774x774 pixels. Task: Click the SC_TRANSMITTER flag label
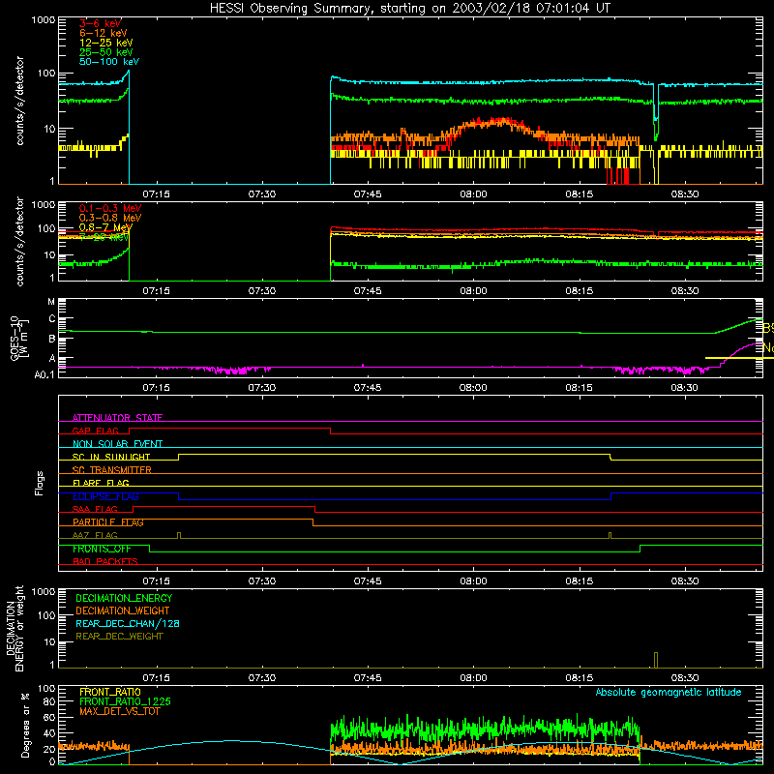[112, 470]
